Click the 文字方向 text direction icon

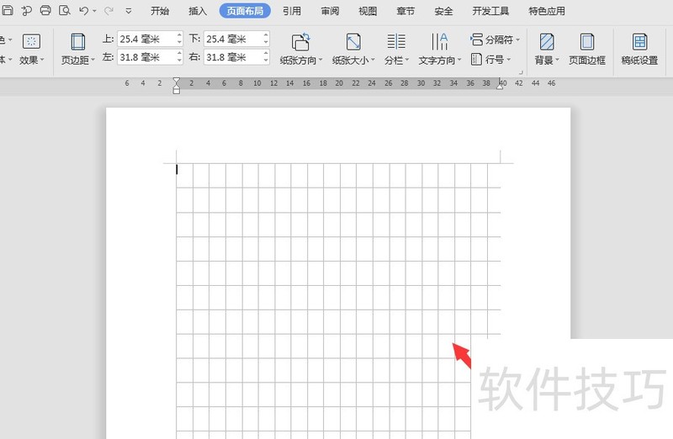[439, 41]
